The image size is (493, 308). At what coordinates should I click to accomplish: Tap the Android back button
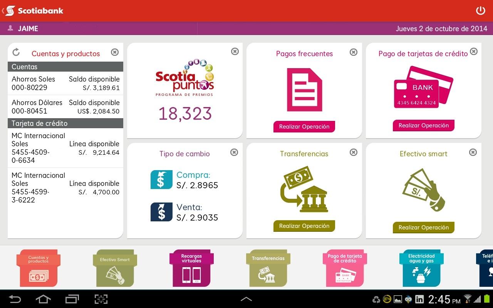coord(15,299)
